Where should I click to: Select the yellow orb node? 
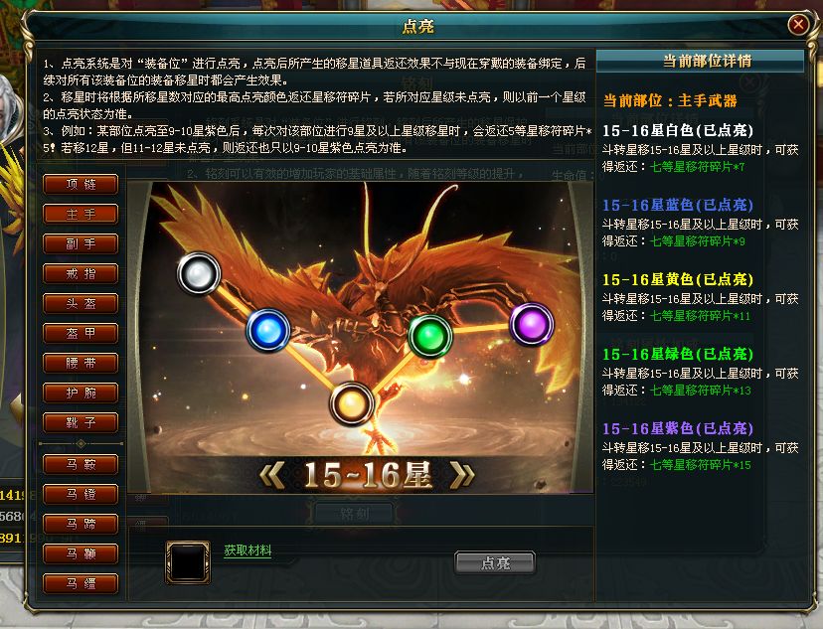pyautogui.click(x=351, y=403)
